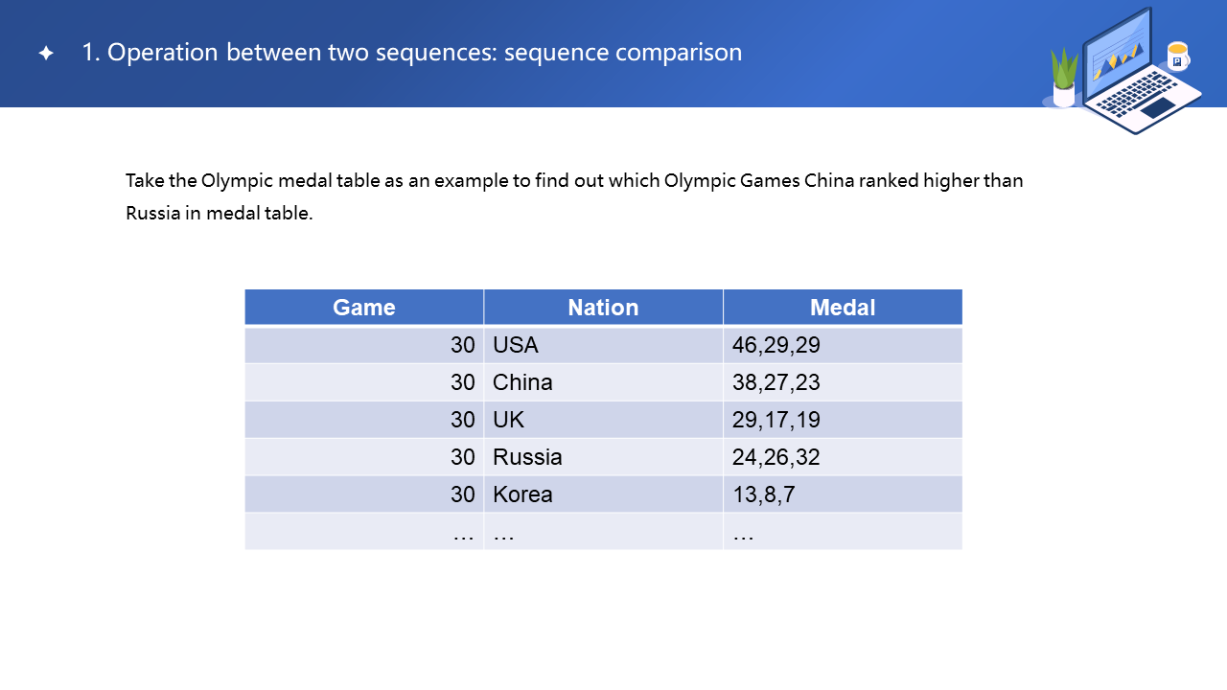Select the green potted plant graphic
1227x690 pixels.
coord(1064,77)
